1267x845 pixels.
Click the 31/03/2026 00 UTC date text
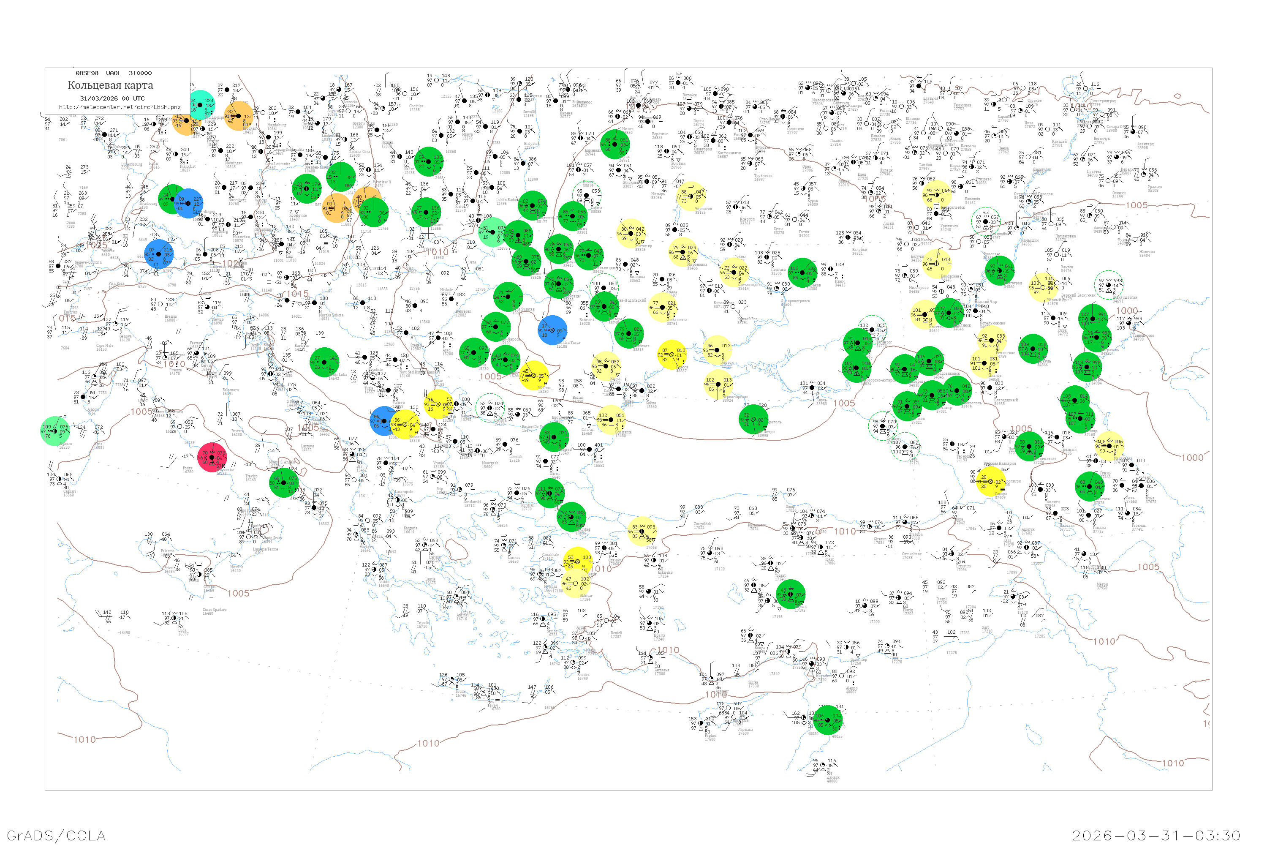[x=112, y=98]
